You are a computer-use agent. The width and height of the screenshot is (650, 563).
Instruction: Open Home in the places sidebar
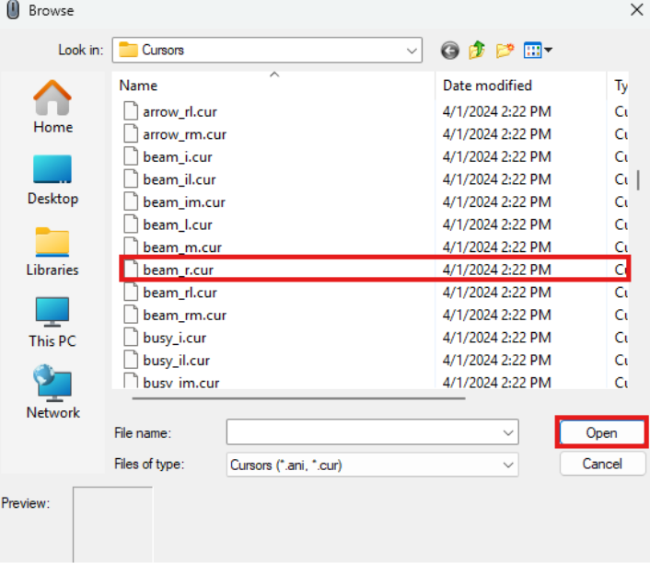(52, 107)
